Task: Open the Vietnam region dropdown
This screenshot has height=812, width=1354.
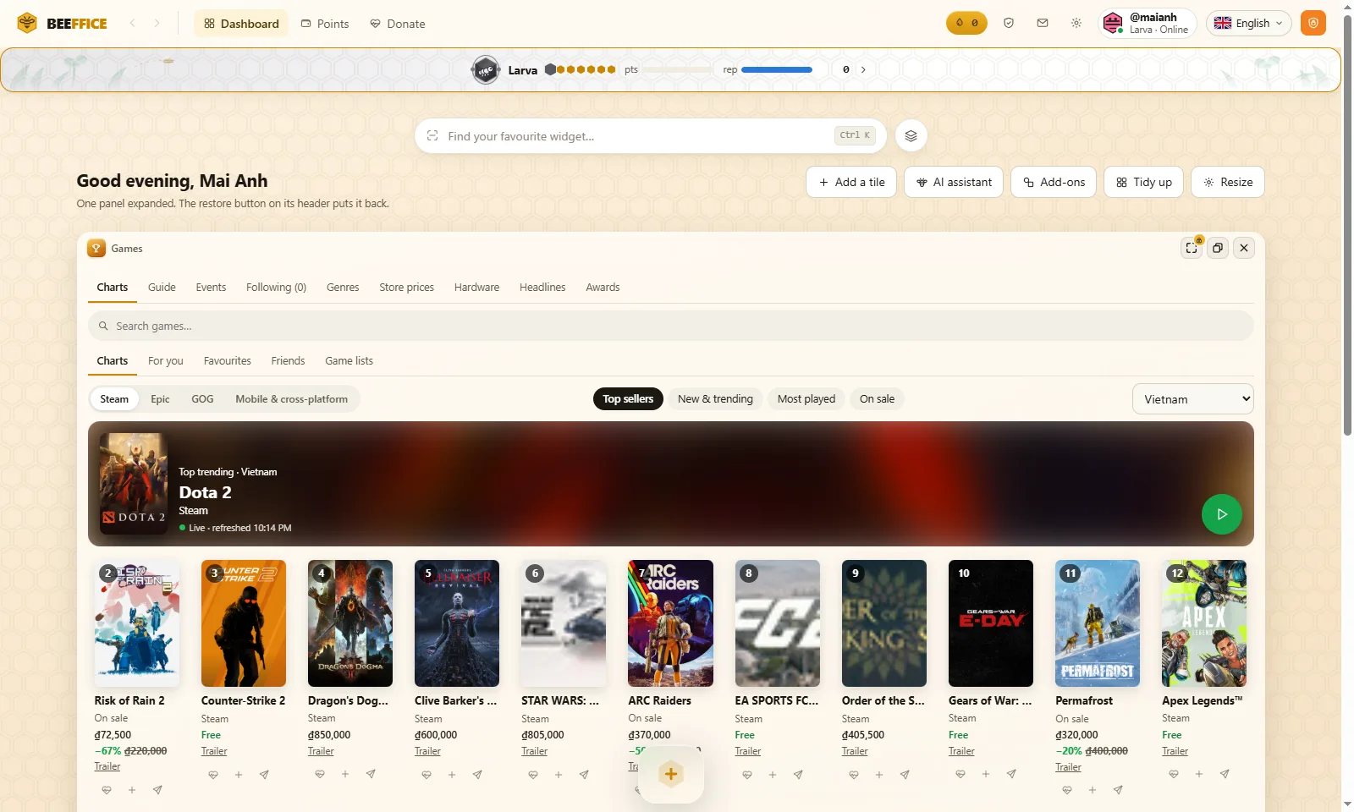Action: tap(1192, 399)
